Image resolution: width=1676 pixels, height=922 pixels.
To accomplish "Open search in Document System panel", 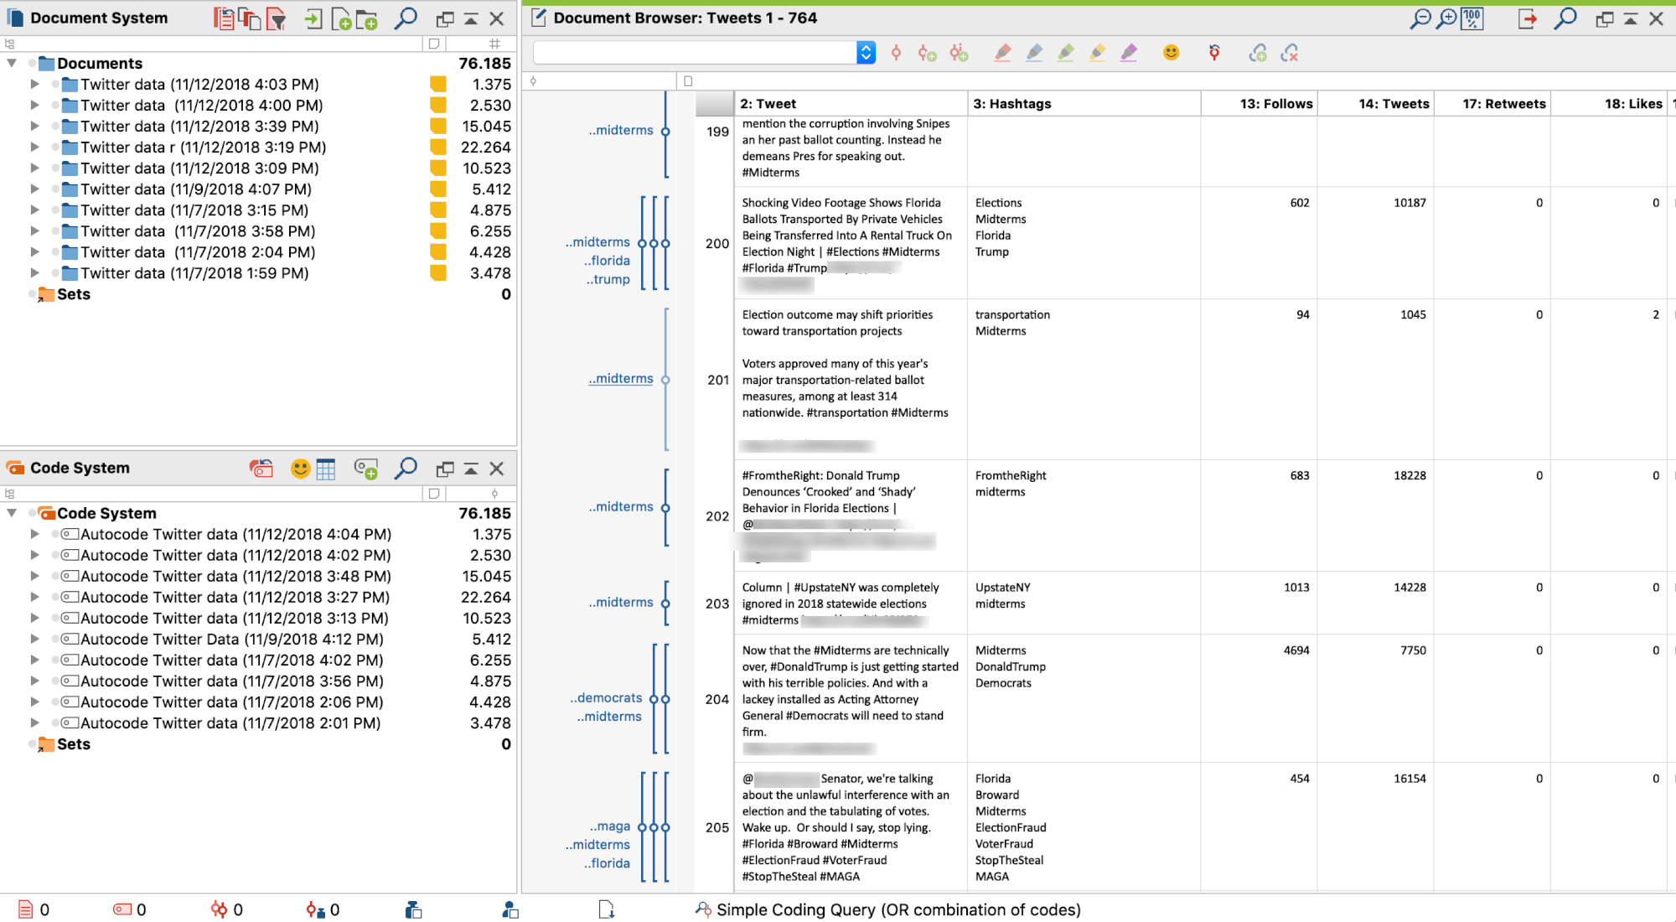I will coord(406,18).
